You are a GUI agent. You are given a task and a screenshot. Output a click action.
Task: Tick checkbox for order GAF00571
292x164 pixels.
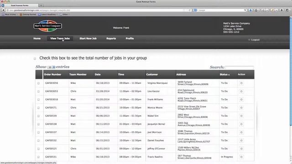(38, 108)
